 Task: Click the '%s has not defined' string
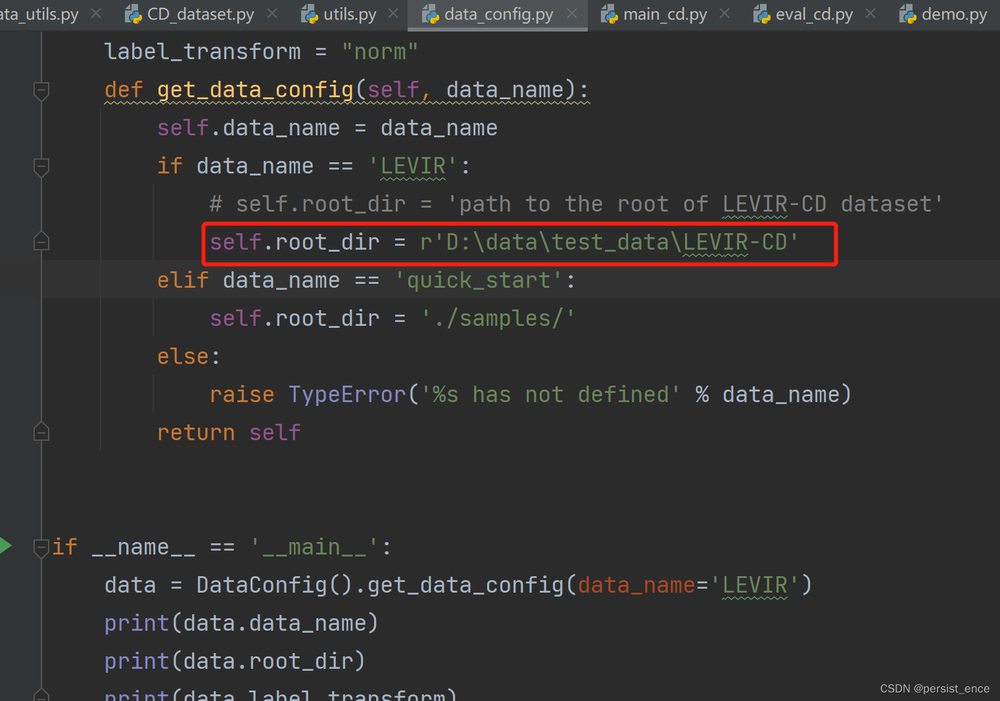pyautogui.click(x=550, y=395)
